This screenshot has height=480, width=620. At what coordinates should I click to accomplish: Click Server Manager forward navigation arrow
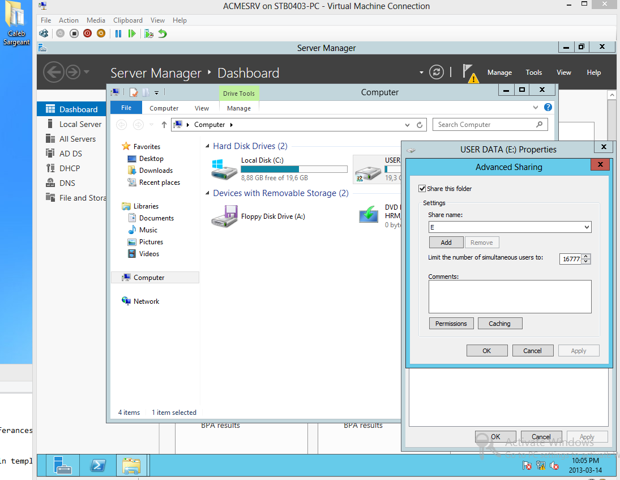click(x=72, y=73)
